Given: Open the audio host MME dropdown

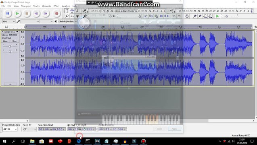Looking at the screenshot, I should point(9,21).
